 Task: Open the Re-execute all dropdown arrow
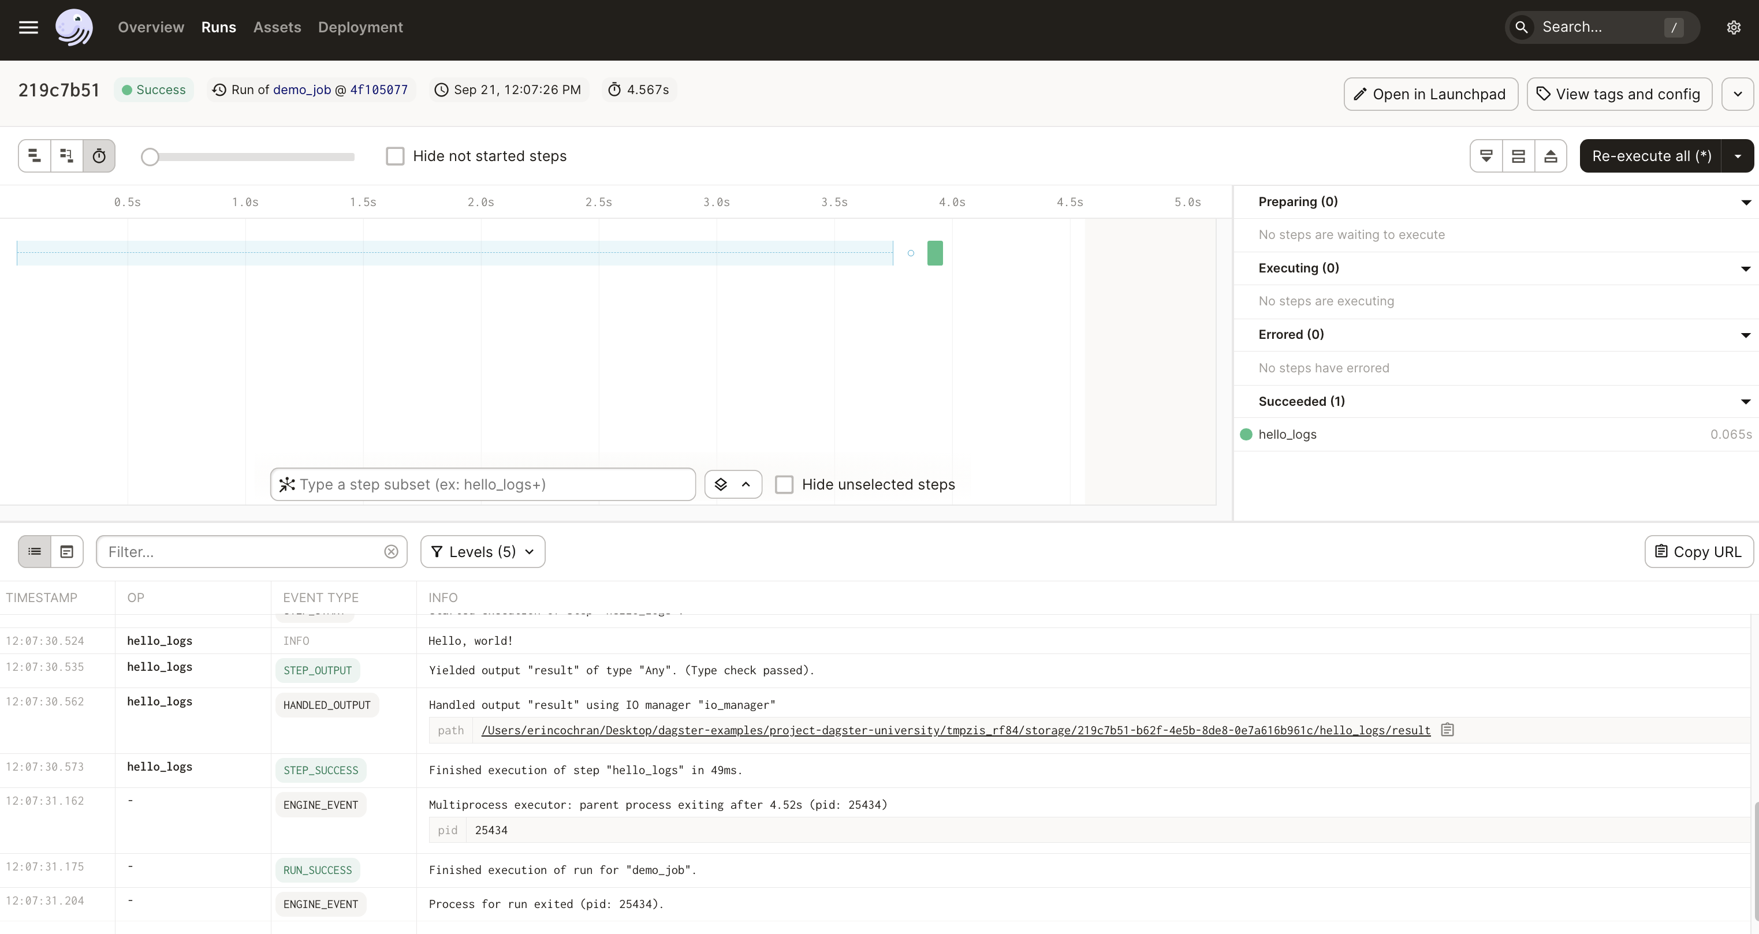tap(1737, 156)
